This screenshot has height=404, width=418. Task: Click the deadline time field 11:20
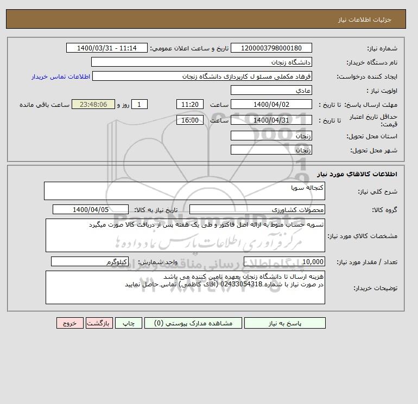tap(190, 105)
